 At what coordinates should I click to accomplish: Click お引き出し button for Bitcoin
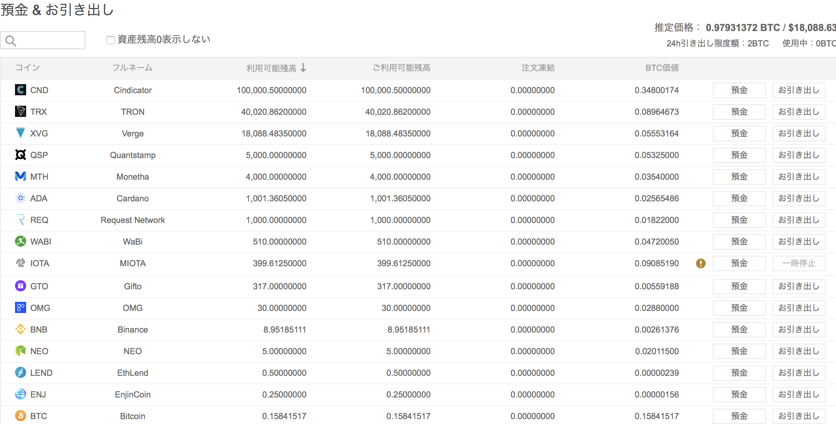799,416
